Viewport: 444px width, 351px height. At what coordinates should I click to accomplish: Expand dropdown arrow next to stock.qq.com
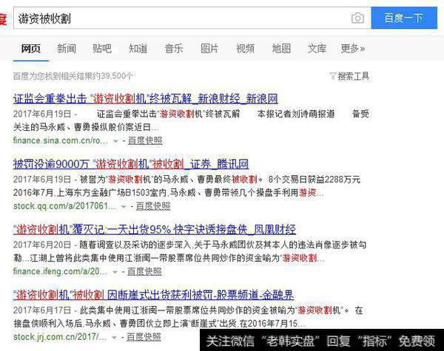point(124,206)
